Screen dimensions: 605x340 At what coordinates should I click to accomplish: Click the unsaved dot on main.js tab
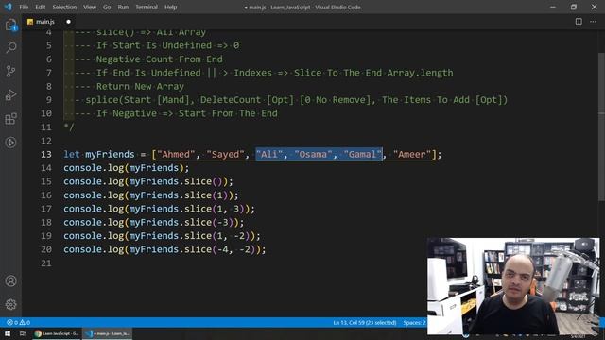tap(68, 22)
